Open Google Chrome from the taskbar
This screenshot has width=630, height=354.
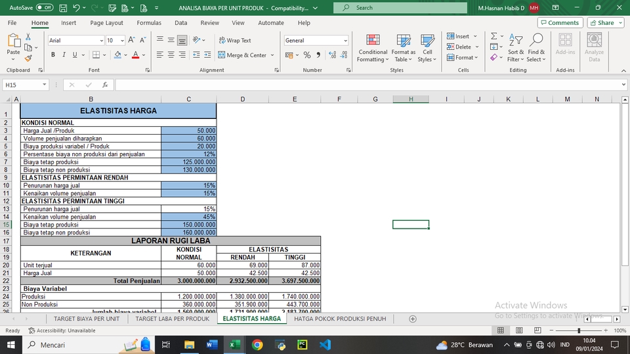click(257, 345)
